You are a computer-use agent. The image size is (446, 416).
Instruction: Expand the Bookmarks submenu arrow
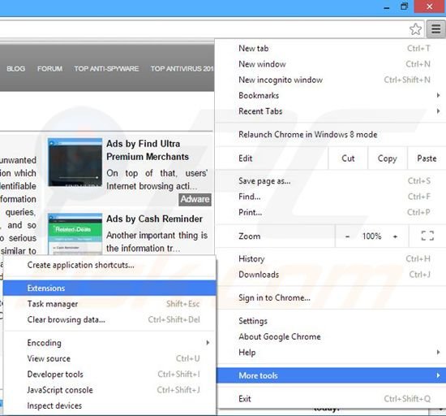coord(439,95)
